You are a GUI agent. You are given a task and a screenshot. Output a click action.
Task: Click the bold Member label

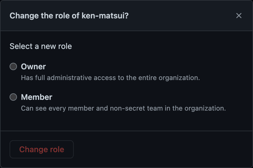pyautogui.click(x=37, y=97)
